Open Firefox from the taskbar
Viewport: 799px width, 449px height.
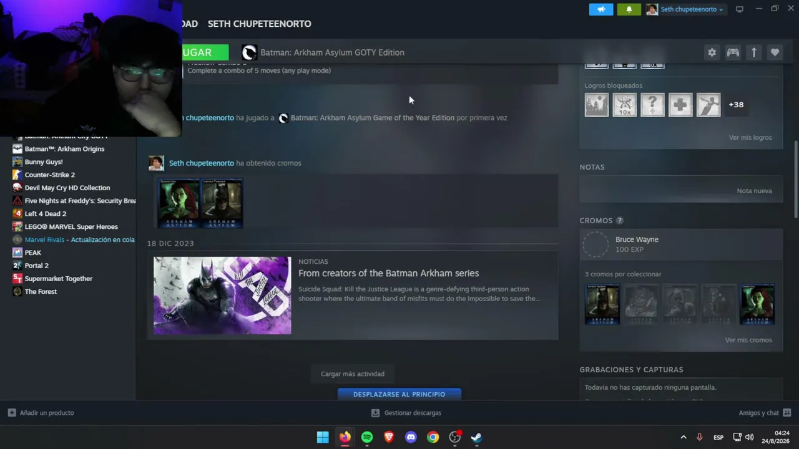345,437
